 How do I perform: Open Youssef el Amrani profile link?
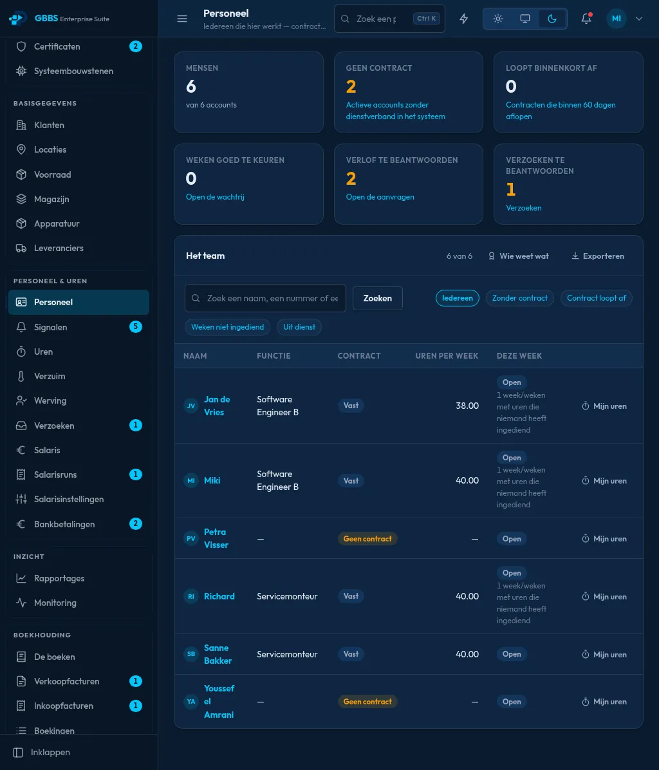[x=219, y=702]
